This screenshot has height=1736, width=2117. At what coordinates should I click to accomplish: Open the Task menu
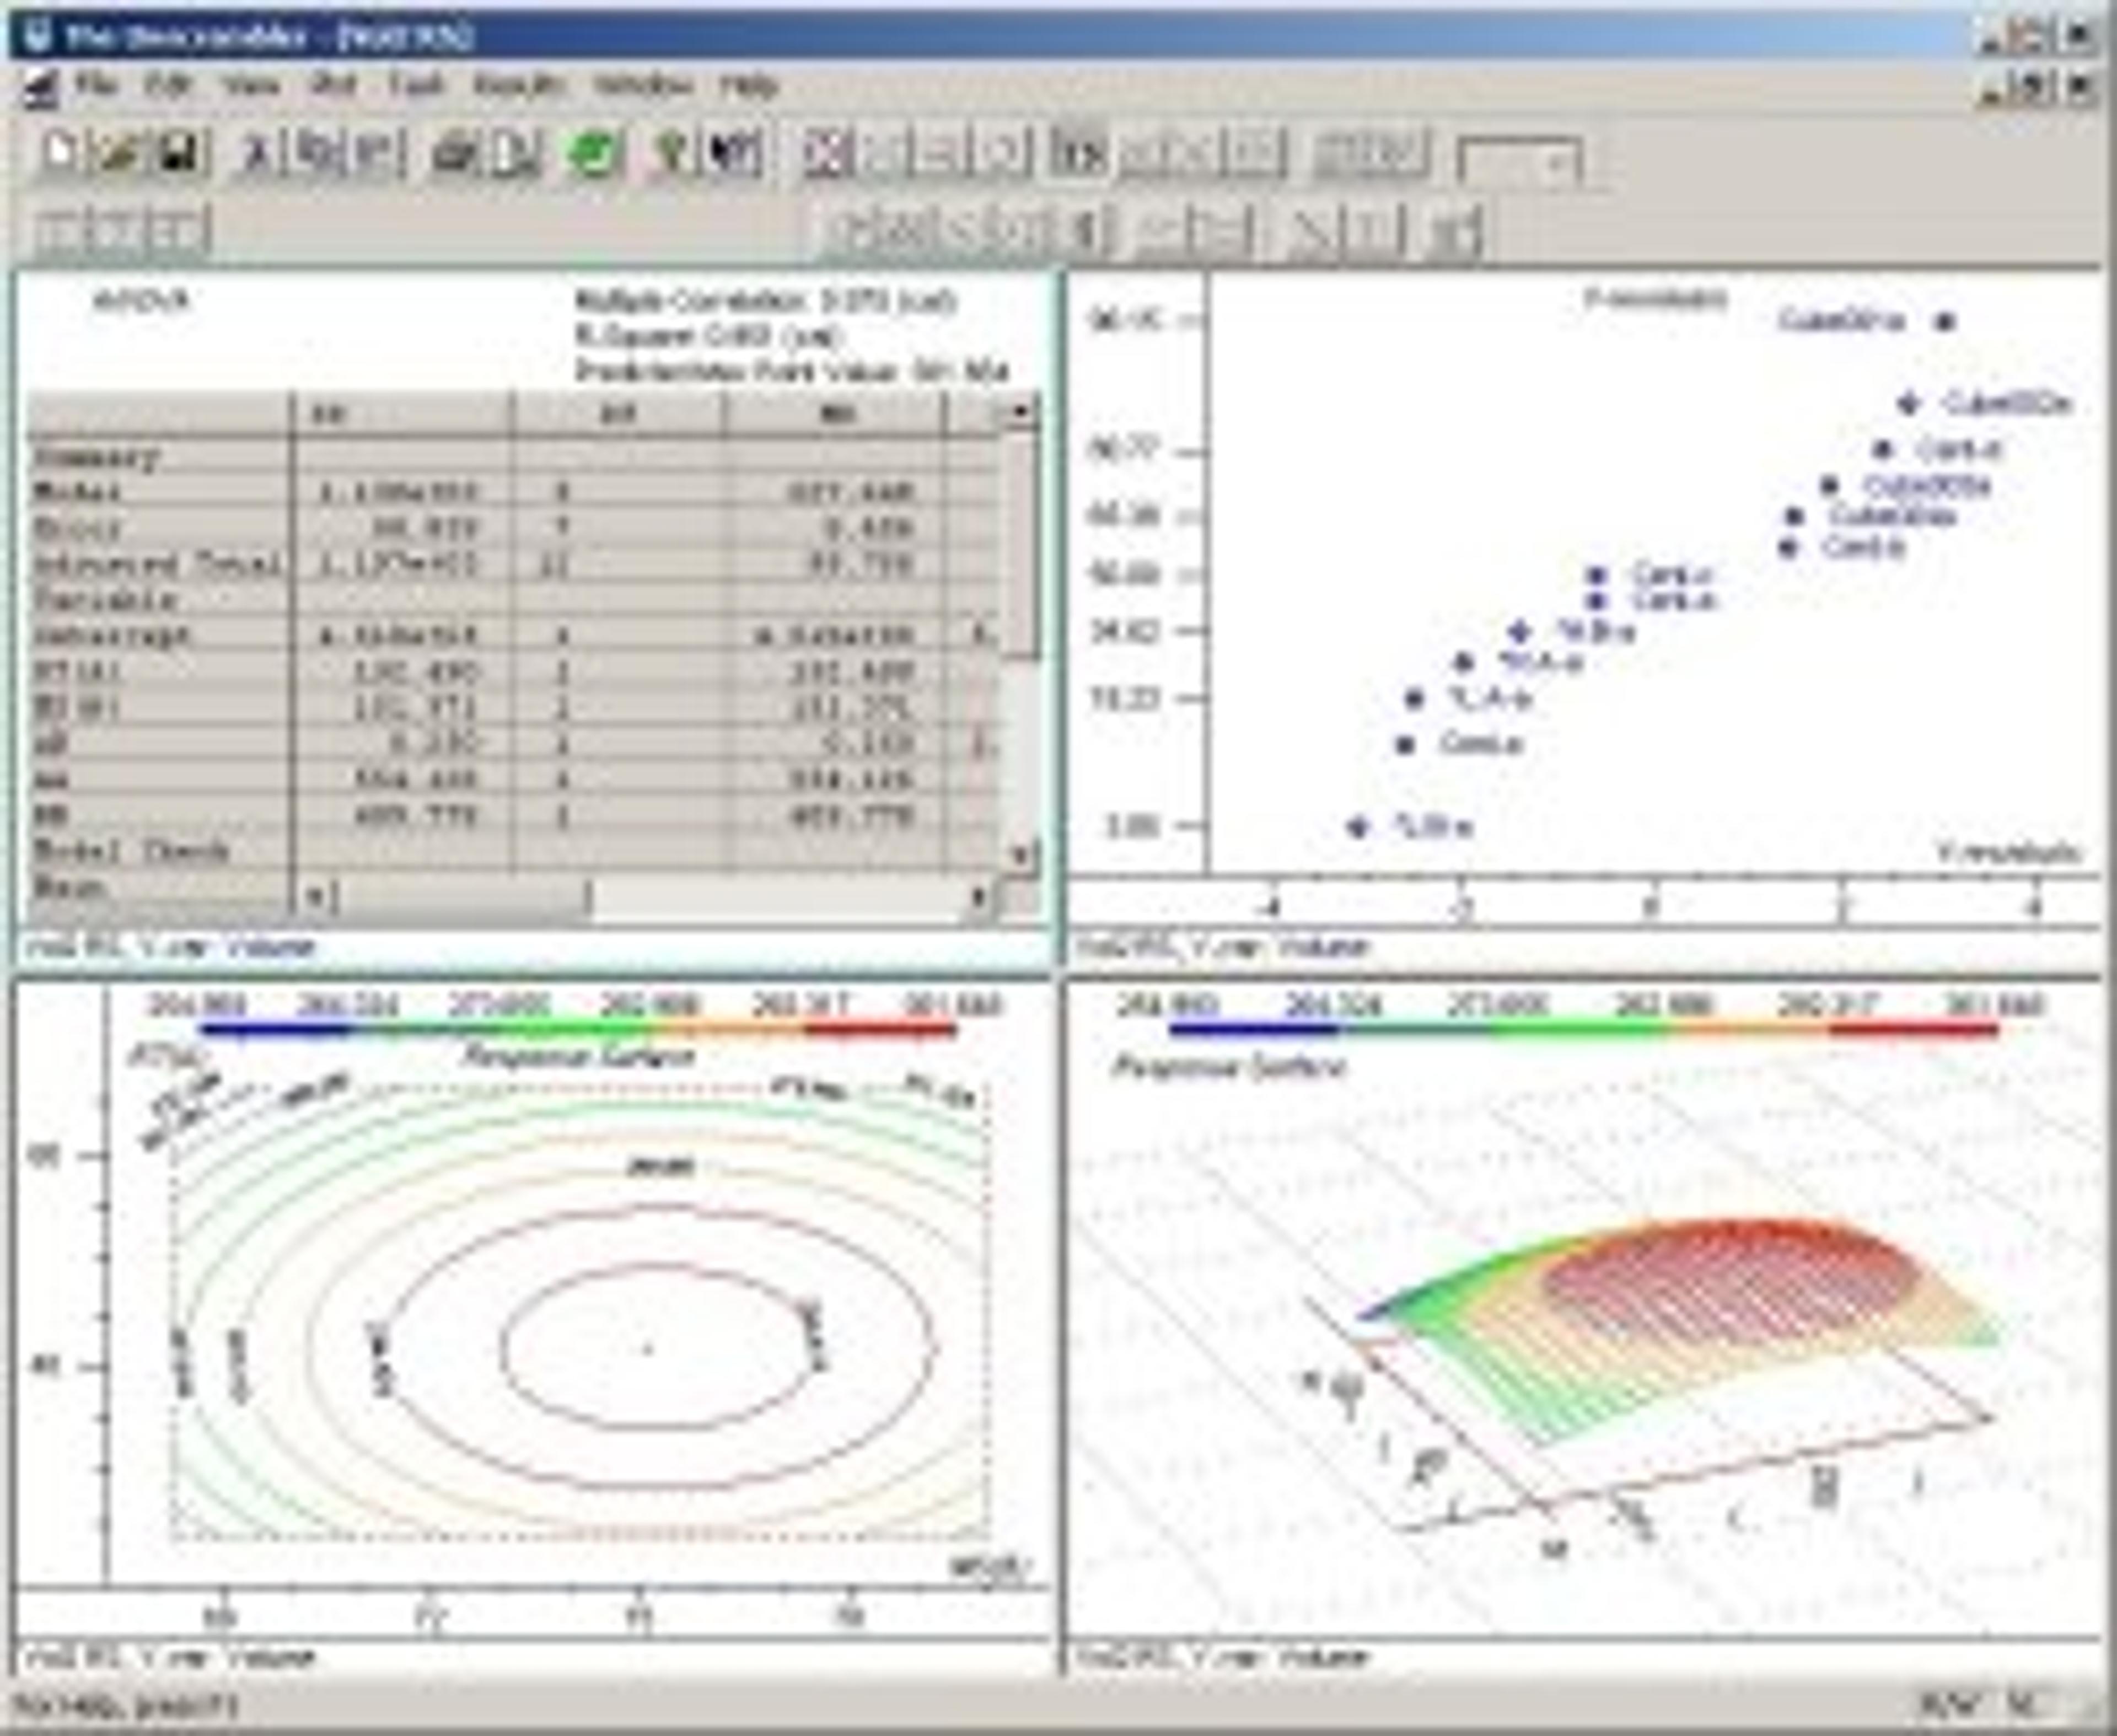pos(415,86)
